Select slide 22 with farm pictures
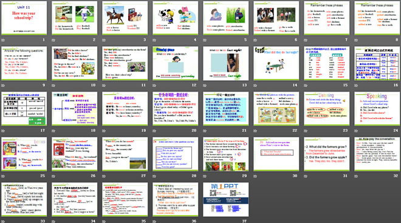The image size is (401, 223). [x=276, y=108]
